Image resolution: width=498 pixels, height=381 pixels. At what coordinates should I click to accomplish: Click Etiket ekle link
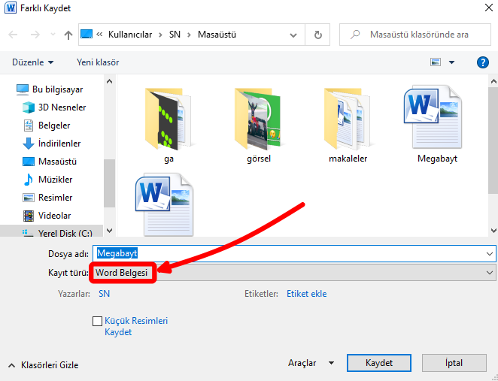(306, 294)
